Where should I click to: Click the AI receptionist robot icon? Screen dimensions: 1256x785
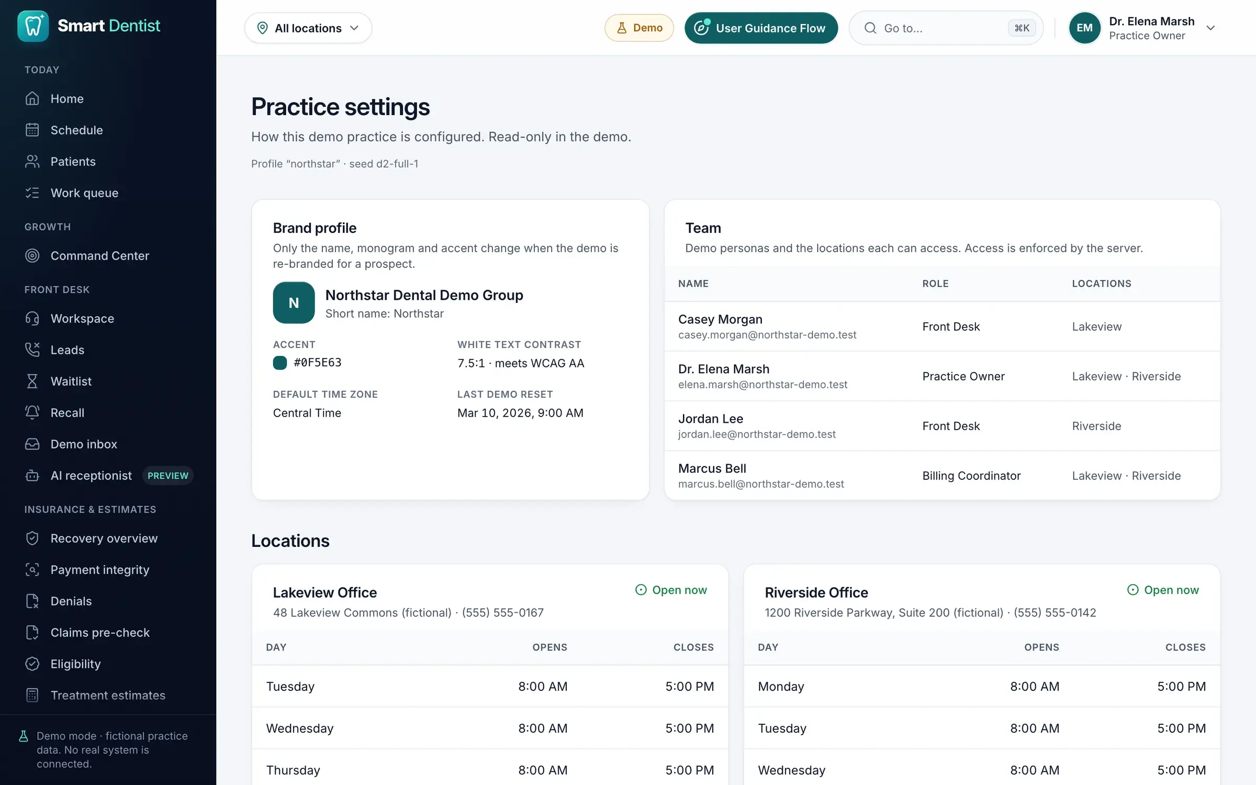click(x=32, y=475)
